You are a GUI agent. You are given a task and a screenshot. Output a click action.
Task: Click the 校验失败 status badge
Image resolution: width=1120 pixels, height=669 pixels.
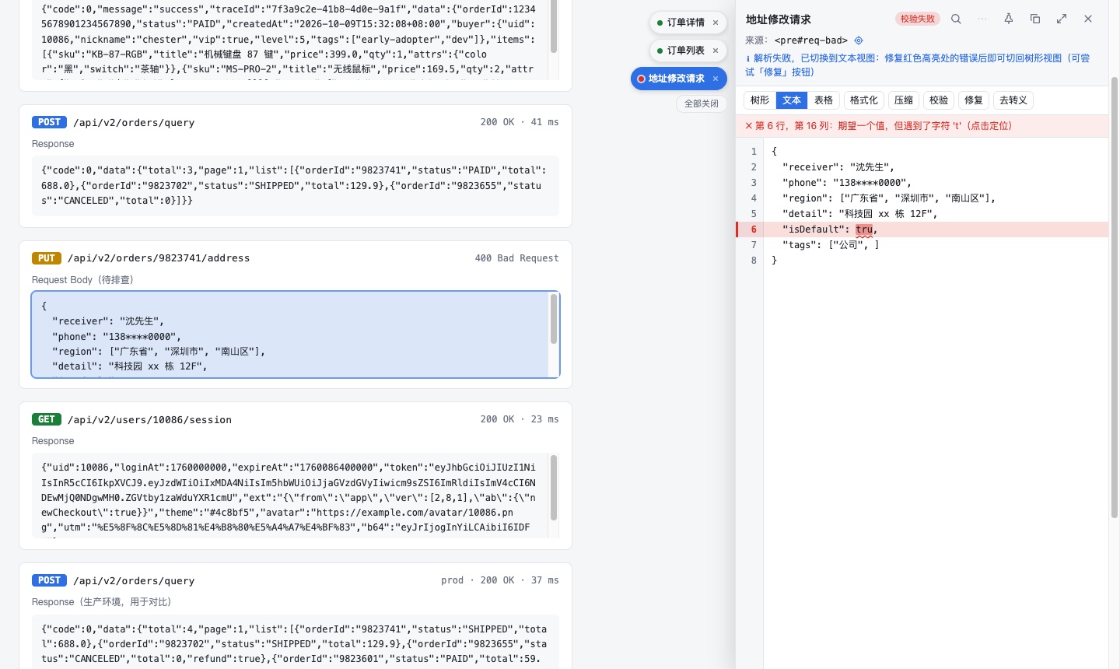[918, 19]
